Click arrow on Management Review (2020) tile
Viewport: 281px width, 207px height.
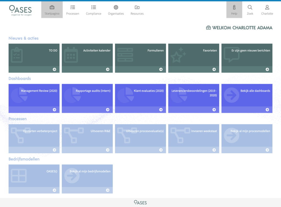click(x=54, y=110)
